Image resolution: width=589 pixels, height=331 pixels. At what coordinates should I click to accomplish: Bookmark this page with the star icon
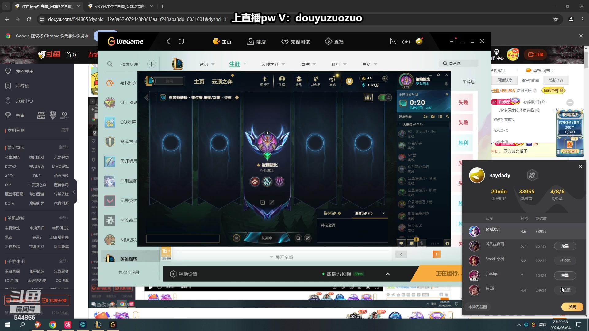pos(556,19)
